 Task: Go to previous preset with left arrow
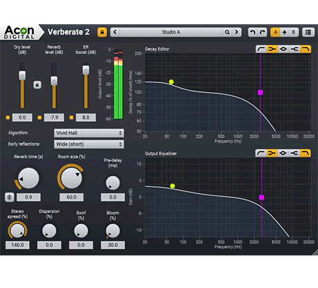[115, 32]
